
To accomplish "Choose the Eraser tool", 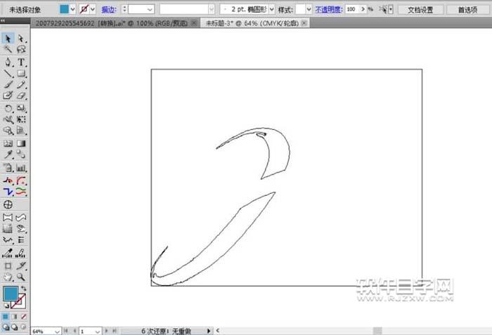I will 21,96.
